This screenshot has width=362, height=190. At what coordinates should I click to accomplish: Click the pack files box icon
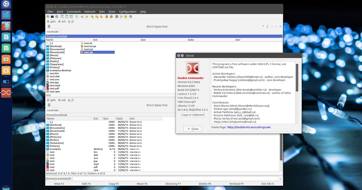[107, 17]
